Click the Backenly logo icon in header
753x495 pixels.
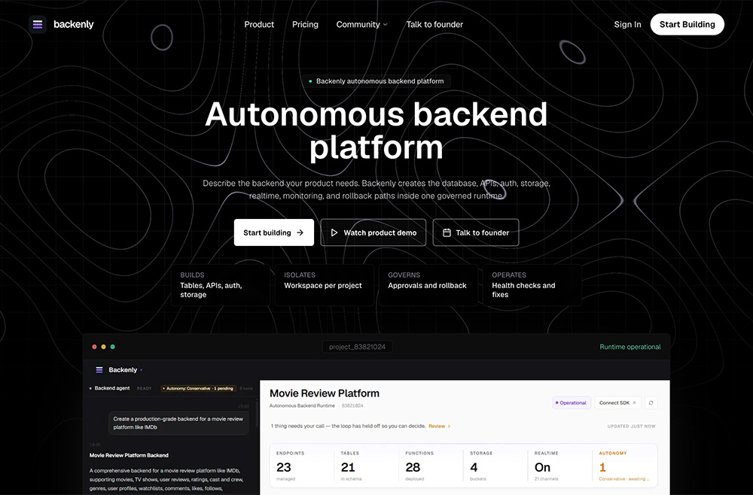[38, 25]
